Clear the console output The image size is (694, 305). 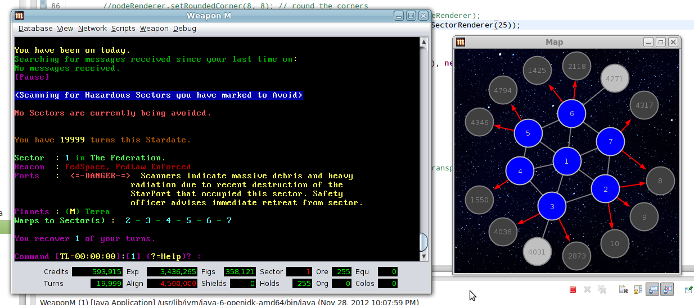click(623, 289)
